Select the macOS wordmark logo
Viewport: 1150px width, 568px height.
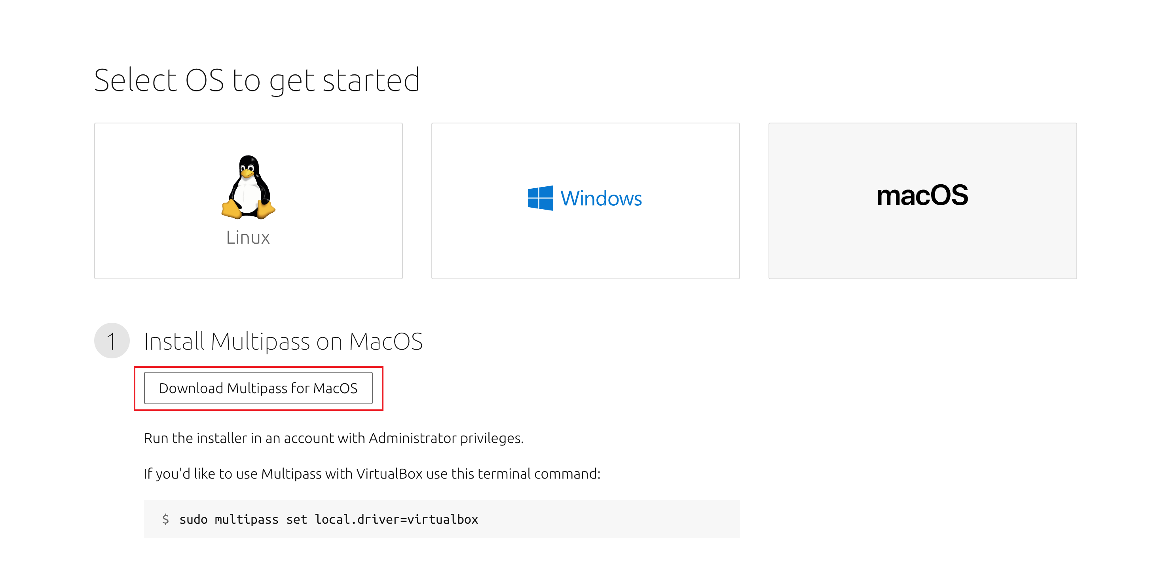click(922, 195)
